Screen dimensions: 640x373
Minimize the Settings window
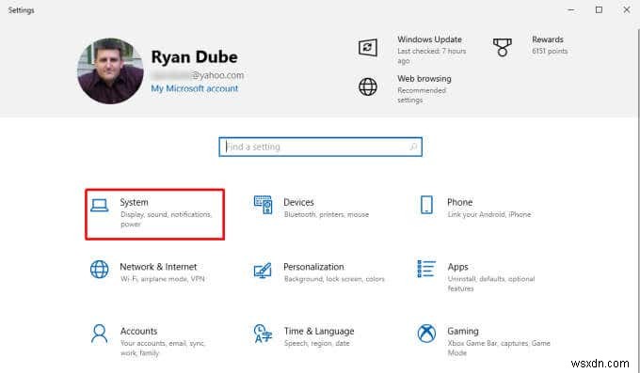(x=571, y=9)
